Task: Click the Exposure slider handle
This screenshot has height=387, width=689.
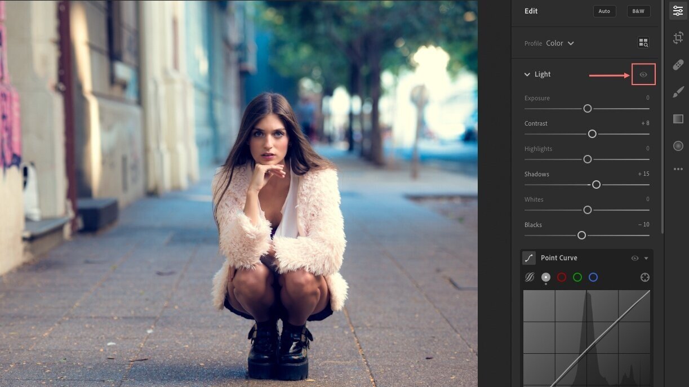Action: click(588, 109)
